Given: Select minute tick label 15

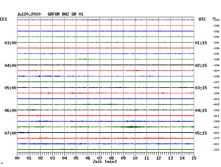Looking at the screenshot, I should tap(194, 158).
